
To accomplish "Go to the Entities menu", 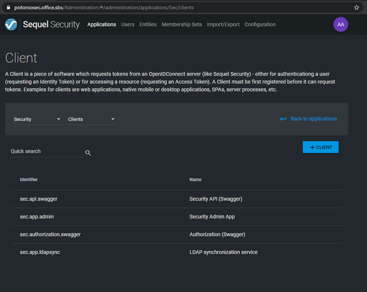I will coord(148,24).
